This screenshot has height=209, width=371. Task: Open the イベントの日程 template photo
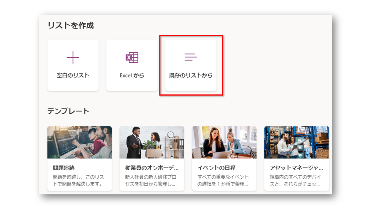tap(224, 142)
